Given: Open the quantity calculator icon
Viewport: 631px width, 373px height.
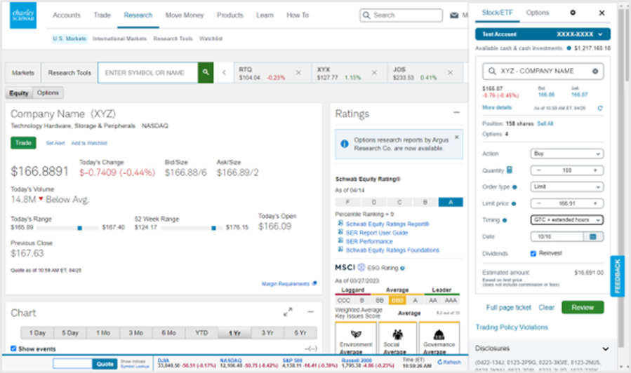Looking at the screenshot, I should [509, 170].
